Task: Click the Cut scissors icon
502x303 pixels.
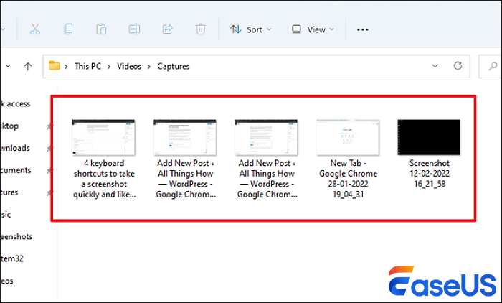Action: (x=35, y=29)
